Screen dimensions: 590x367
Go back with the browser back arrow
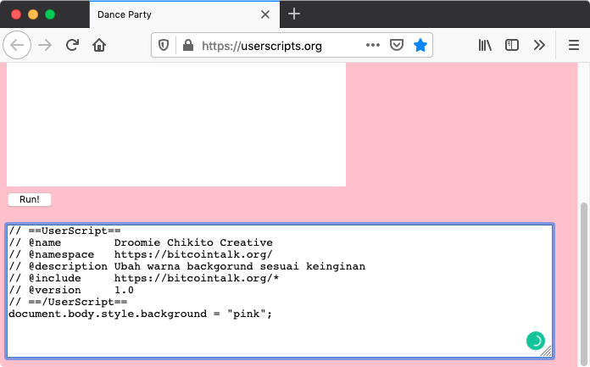pyautogui.click(x=17, y=45)
